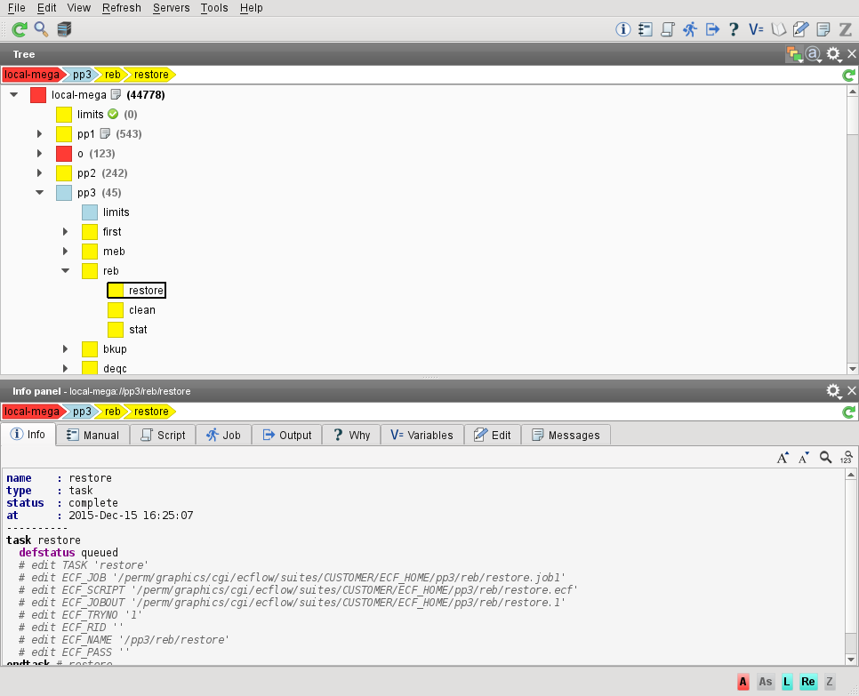Screen dimensions: 859x696
Task: Click the red status square beside local-mega
Action: point(38,95)
